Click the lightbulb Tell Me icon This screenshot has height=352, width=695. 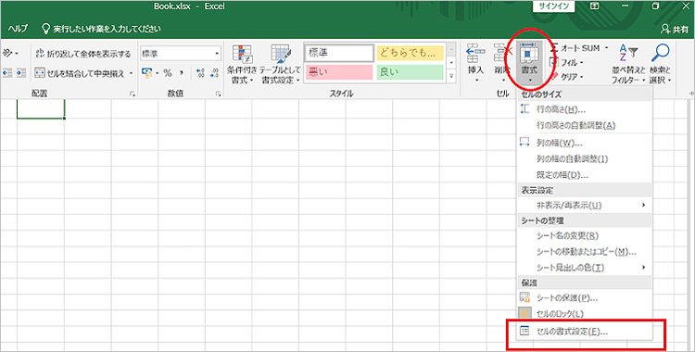click(x=45, y=29)
